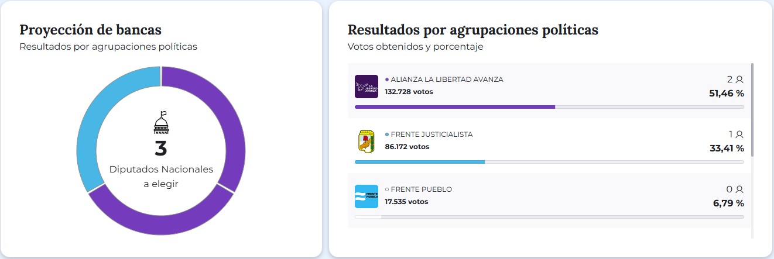Click the Frente Justicialista party emblem
Viewport: 774px width, 259px height.
(x=367, y=141)
